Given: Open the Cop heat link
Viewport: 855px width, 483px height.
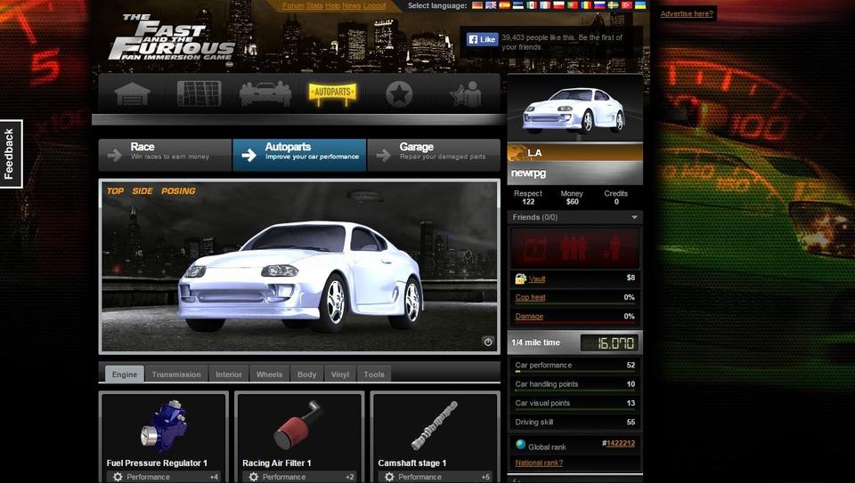Looking at the screenshot, I should (530, 297).
